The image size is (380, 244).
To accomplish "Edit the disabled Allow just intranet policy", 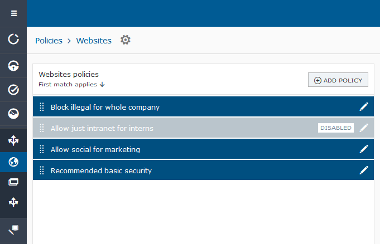I will click(x=364, y=128).
